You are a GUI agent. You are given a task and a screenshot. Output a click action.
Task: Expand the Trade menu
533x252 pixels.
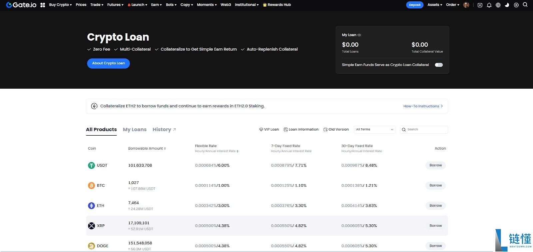click(97, 5)
